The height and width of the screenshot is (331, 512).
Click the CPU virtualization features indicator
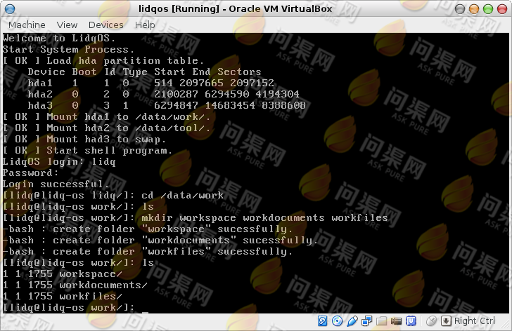tap(411, 321)
